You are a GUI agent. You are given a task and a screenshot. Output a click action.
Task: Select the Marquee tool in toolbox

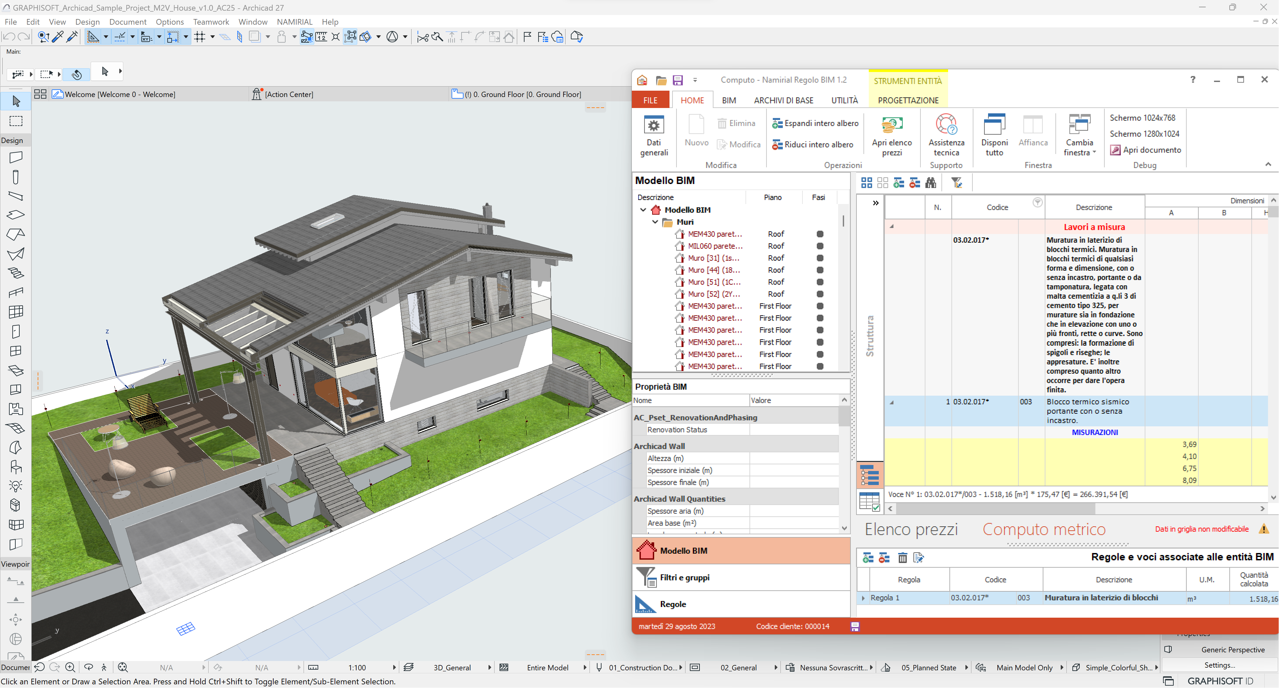(x=16, y=121)
